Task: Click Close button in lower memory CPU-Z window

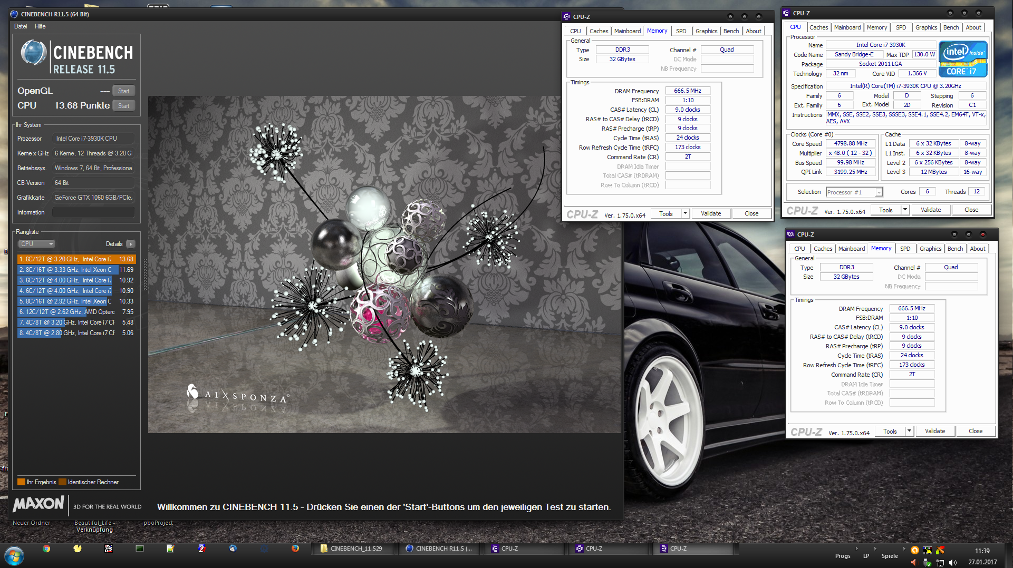Action: pyautogui.click(x=975, y=431)
